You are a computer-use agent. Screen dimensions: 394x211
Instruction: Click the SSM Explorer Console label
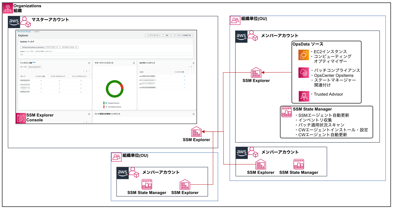(40, 117)
